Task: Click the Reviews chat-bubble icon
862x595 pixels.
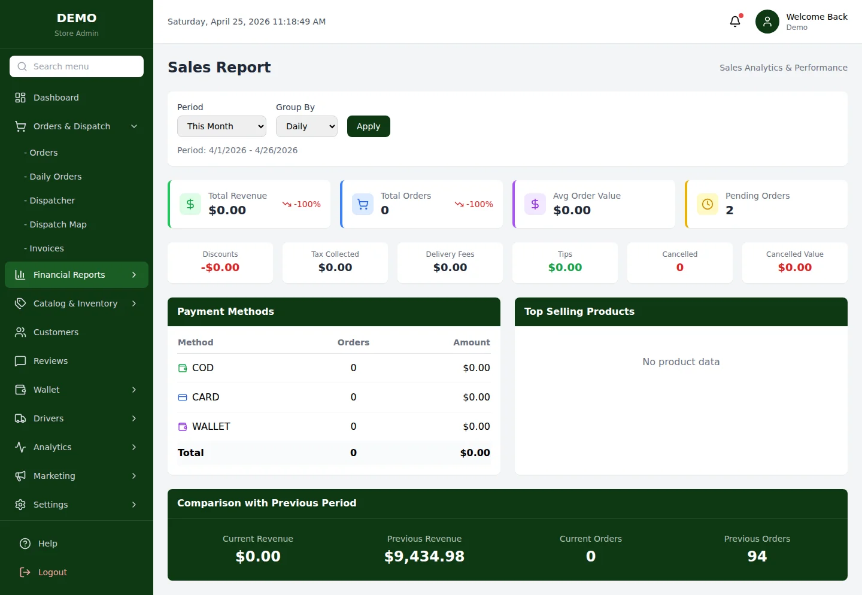Action: (x=20, y=361)
